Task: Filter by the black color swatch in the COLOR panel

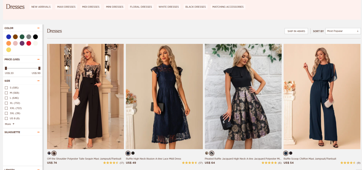Action: pyautogui.click(x=35, y=37)
